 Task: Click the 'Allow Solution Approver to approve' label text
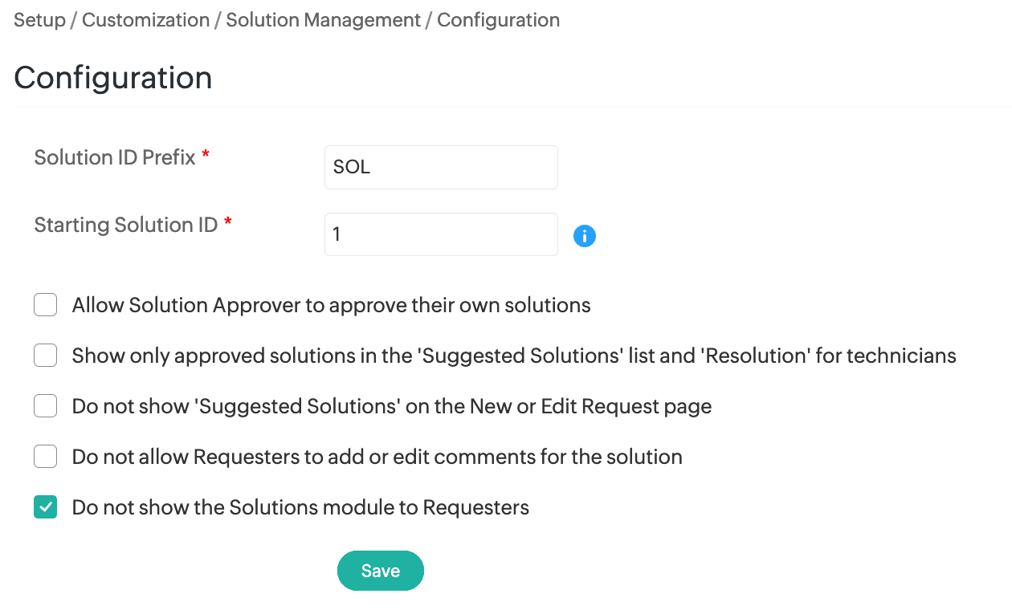(331, 305)
